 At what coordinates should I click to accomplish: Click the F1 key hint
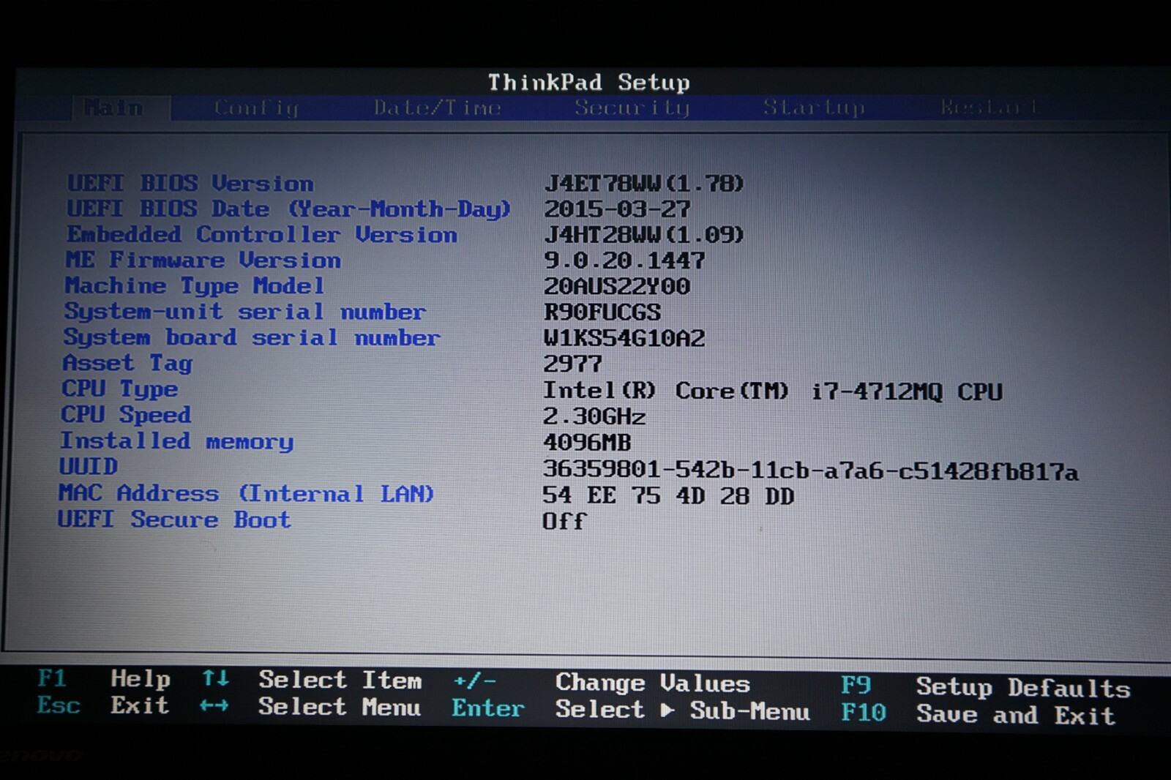[x=52, y=678]
